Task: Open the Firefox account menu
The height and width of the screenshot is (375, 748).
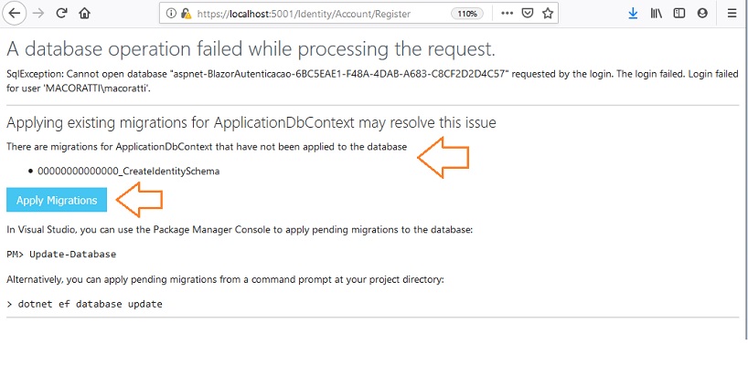Action: [702, 14]
